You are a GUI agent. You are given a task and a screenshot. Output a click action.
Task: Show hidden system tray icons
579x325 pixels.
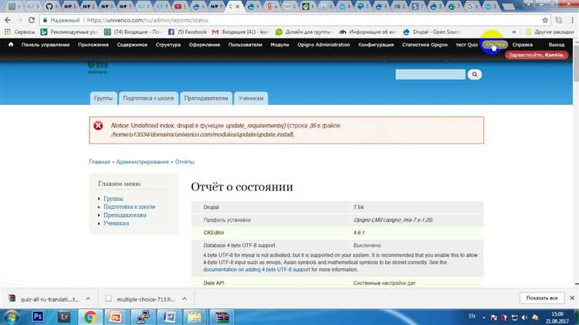[484, 317]
